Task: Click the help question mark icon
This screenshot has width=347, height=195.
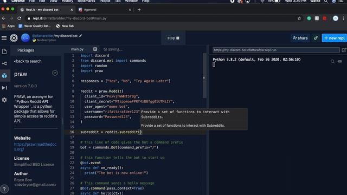Action: (4, 189)
